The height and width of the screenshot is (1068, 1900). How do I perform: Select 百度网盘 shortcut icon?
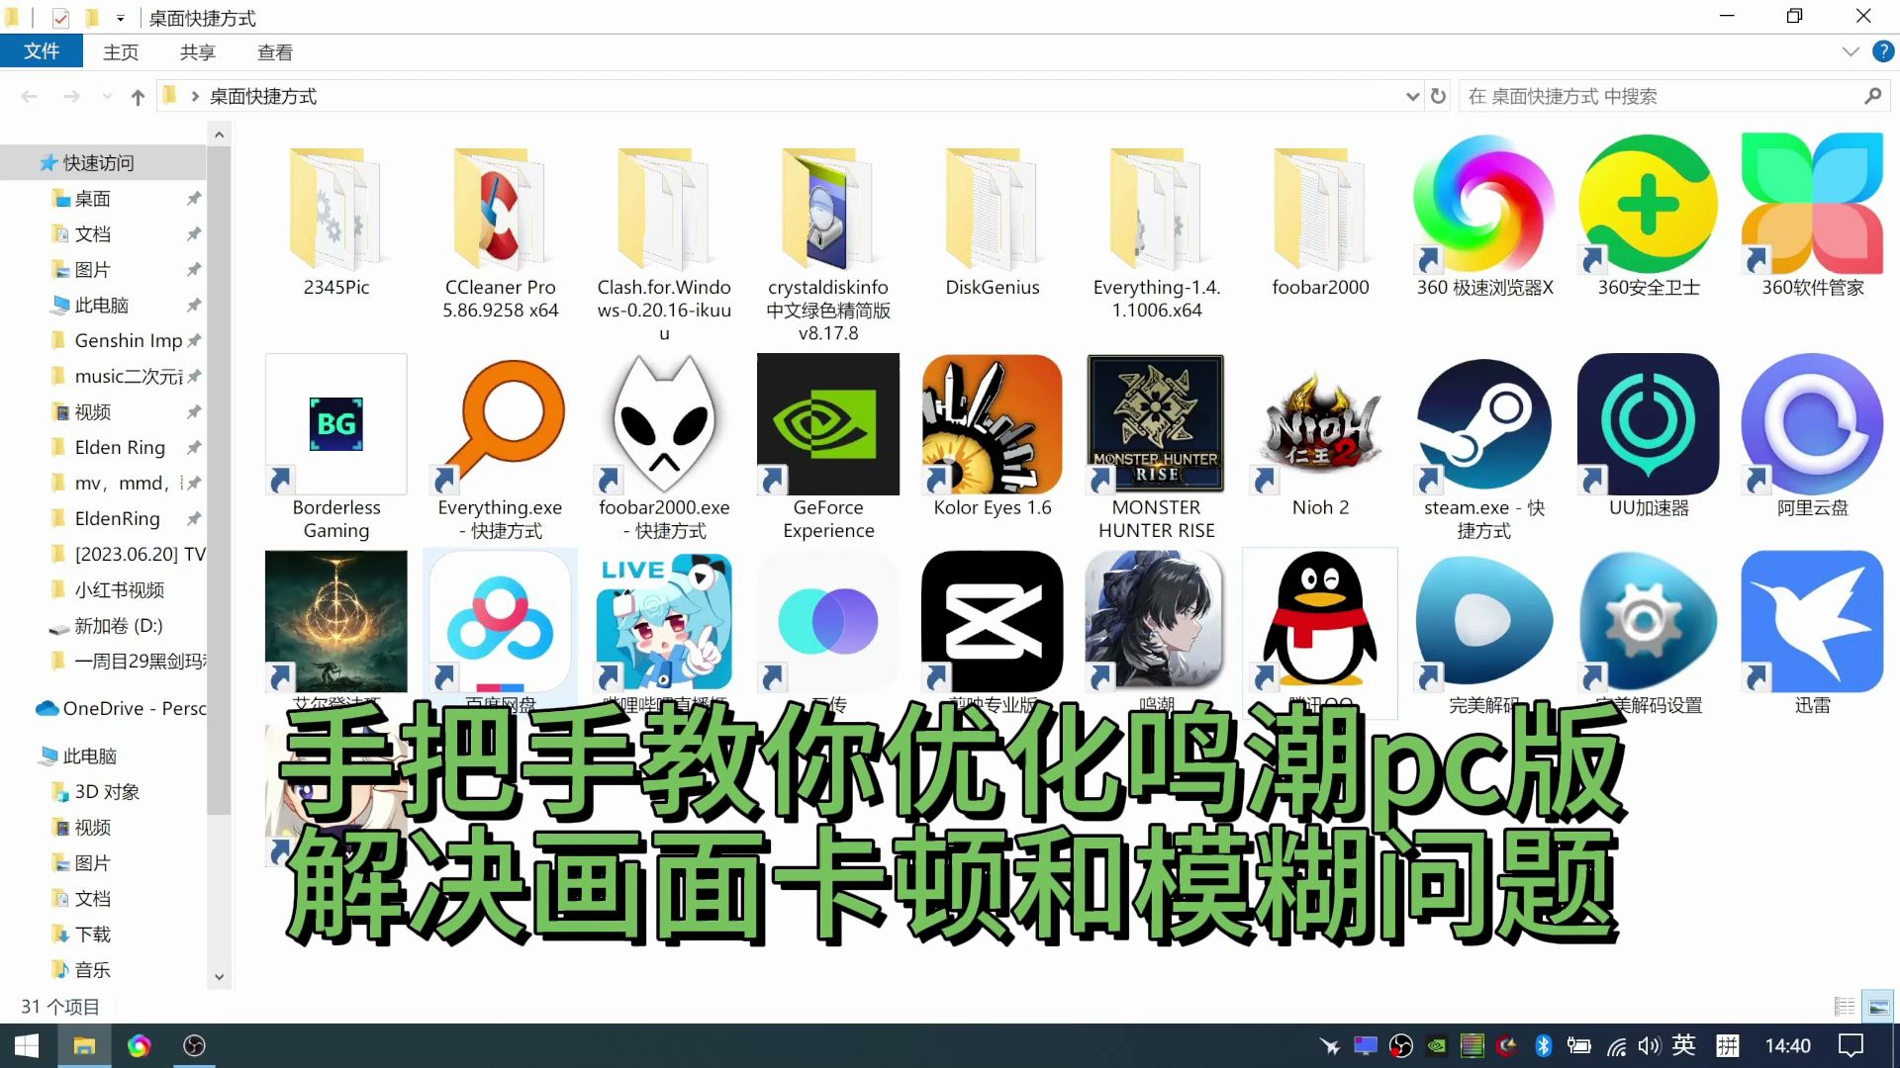pos(500,621)
